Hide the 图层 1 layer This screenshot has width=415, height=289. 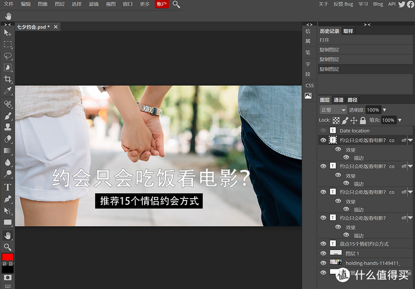pyautogui.click(x=323, y=253)
